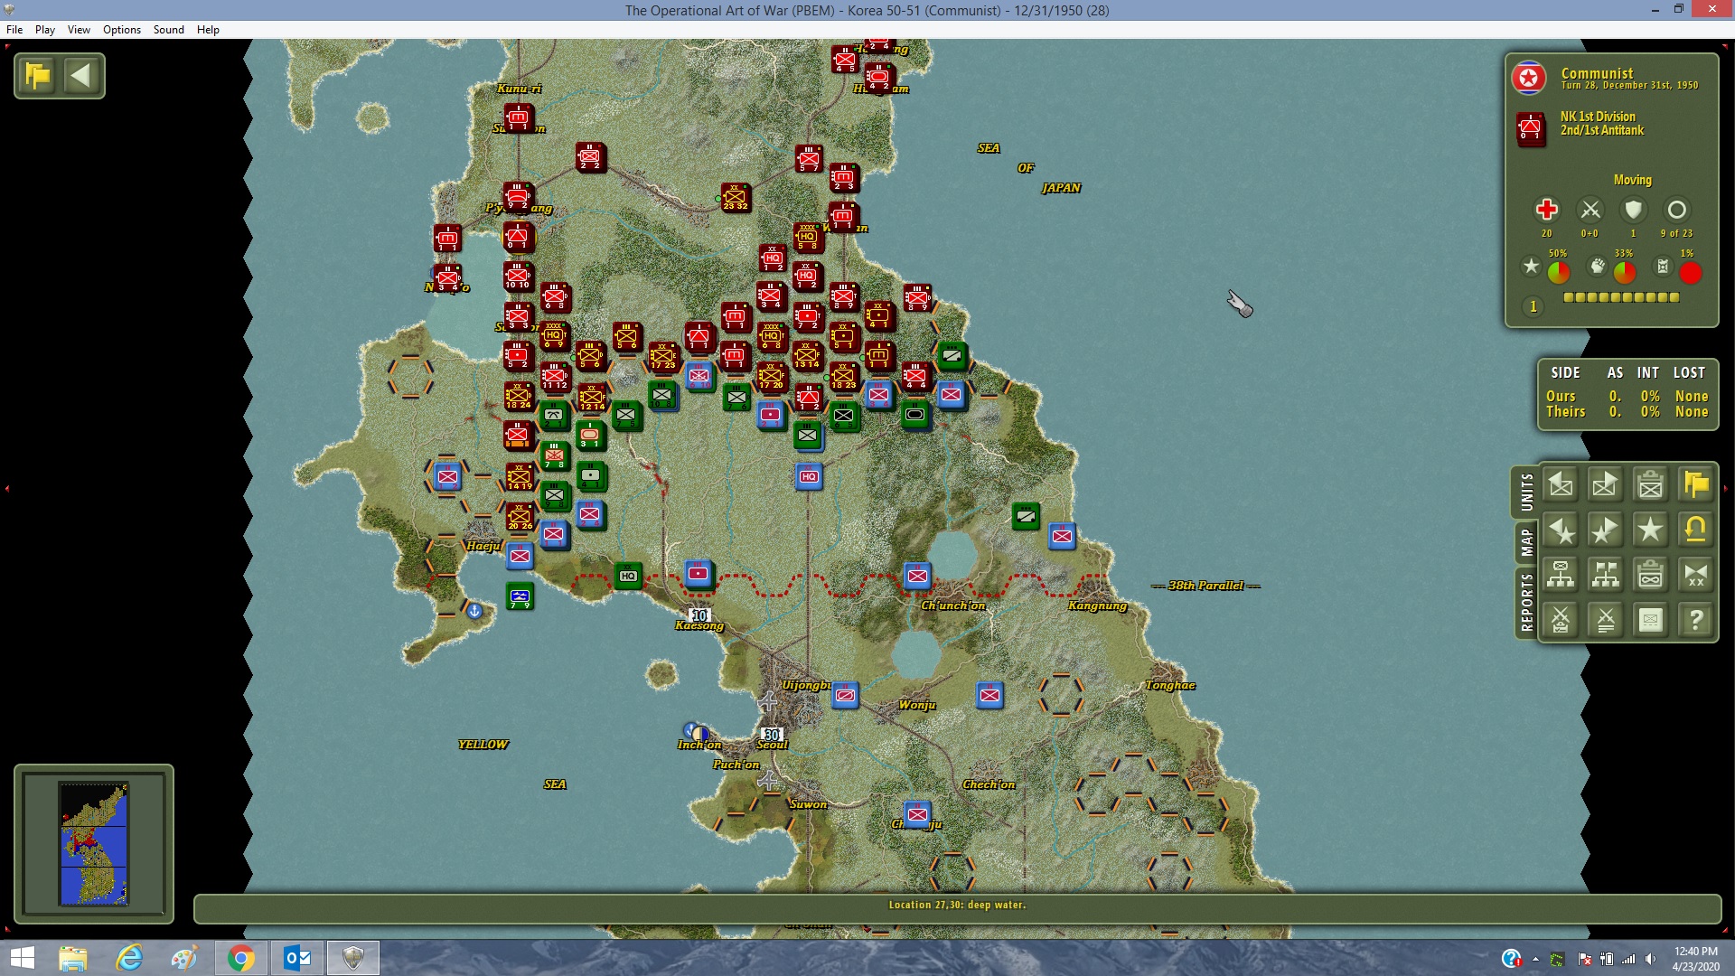Select the blue HQ unit north of the 38th Parallel
The height and width of the screenshot is (976, 1735).
809,476
